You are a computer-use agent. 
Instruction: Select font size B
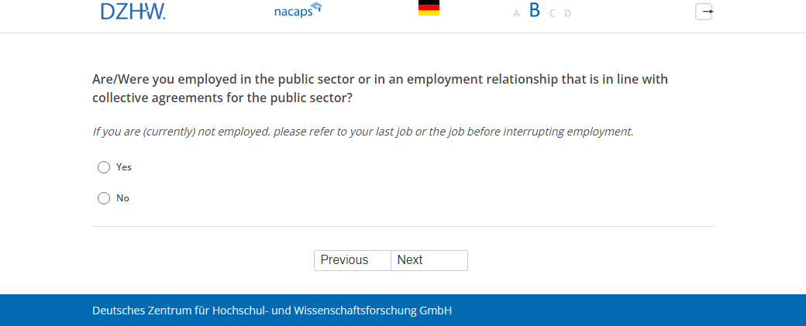pos(534,11)
